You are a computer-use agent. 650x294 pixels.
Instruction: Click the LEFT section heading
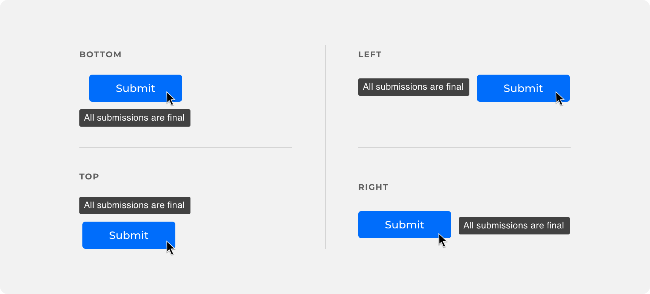370,55
